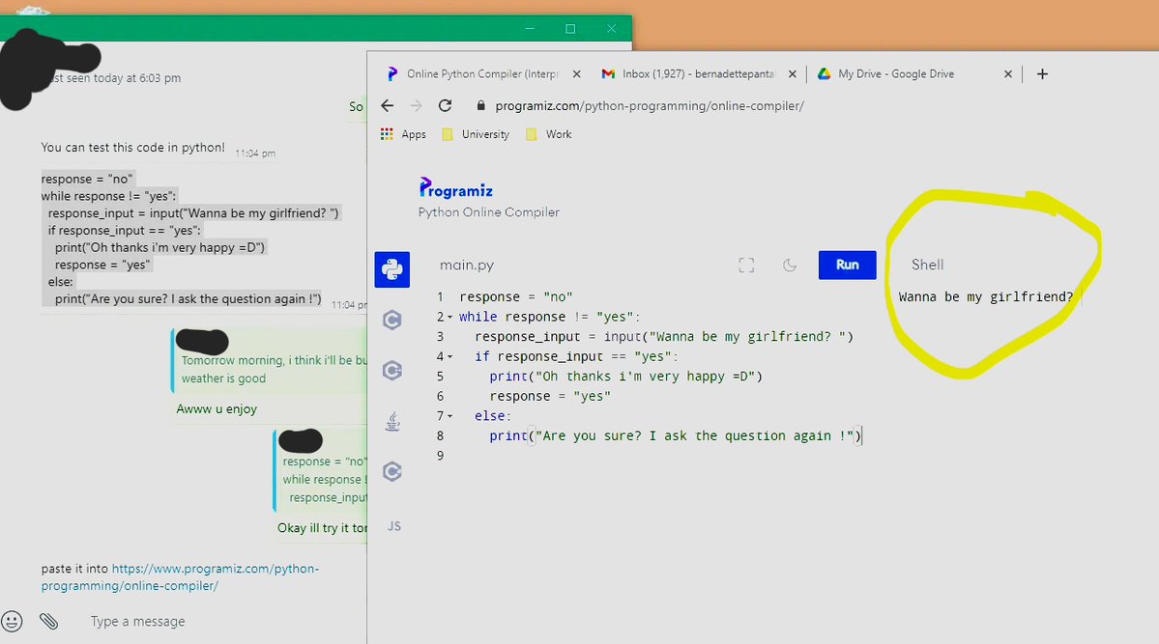Toggle fullscreen mode for the code editor
The height and width of the screenshot is (644, 1159).
coord(746,265)
